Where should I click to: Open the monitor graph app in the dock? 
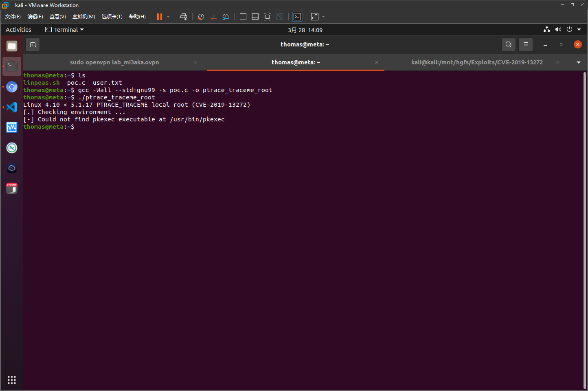coord(12,127)
